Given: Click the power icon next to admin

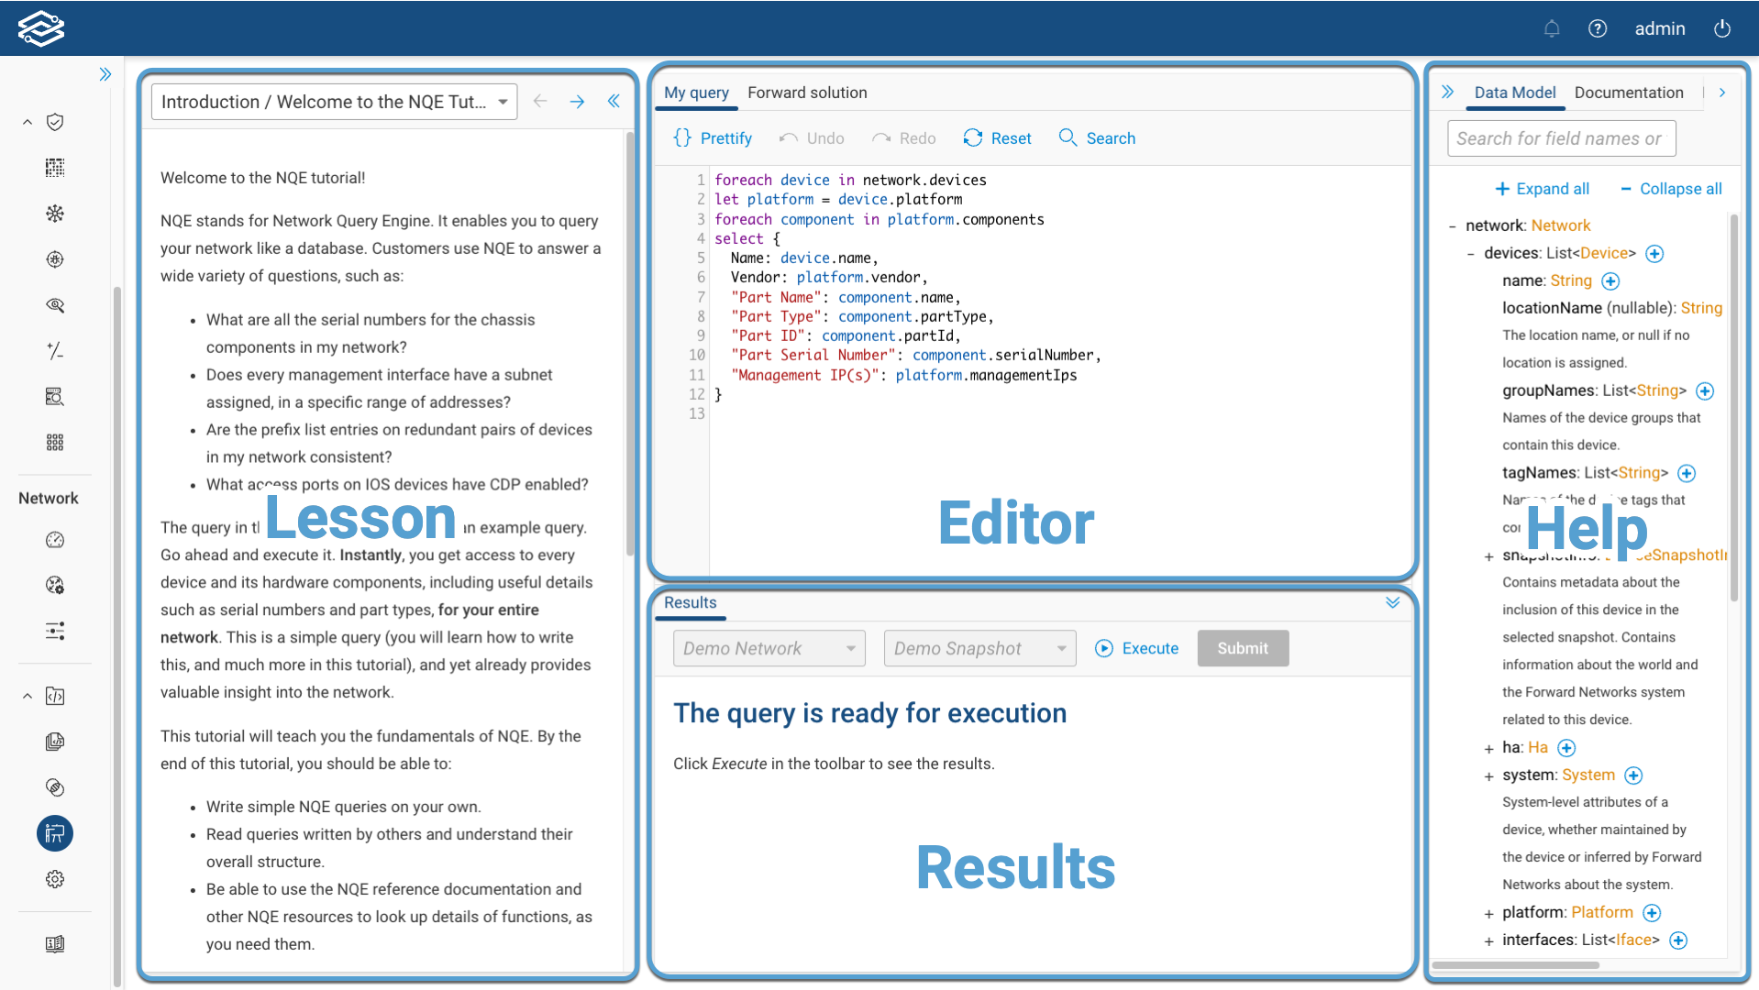Looking at the screenshot, I should pyautogui.click(x=1722, y=28).
